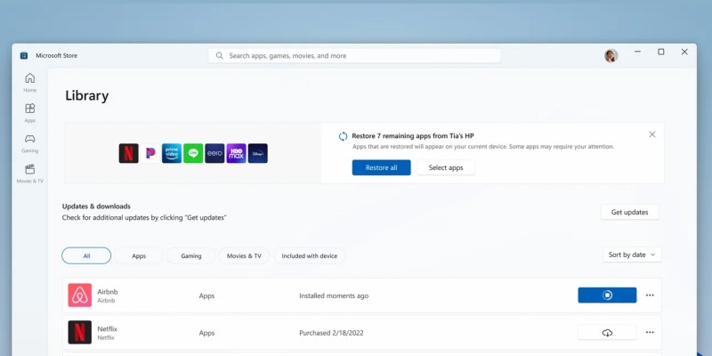This screenshot has width=712, height=356.
Task: Click the LINE icon in restore banner
Action: tap(193, 153)
